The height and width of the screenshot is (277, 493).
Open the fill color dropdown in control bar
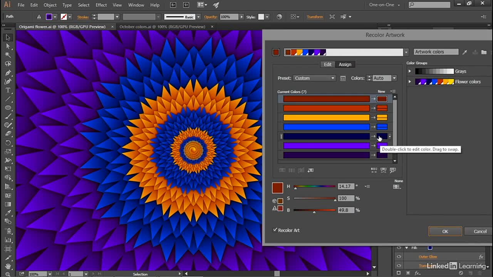[55, 17]
